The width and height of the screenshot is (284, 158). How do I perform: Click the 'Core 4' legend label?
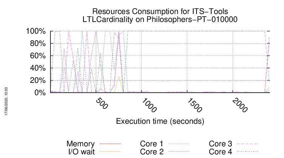221,152
